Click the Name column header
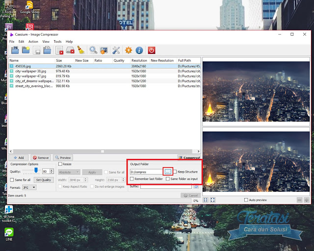 (31, 60)
